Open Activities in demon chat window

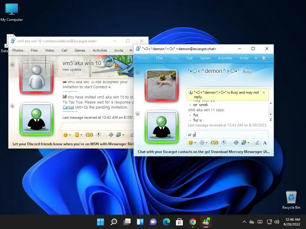point(225,58)
